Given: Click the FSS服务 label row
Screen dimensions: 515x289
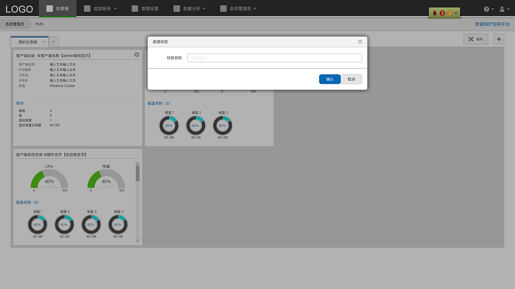Looking at the screenshot, I should point(25,70).
